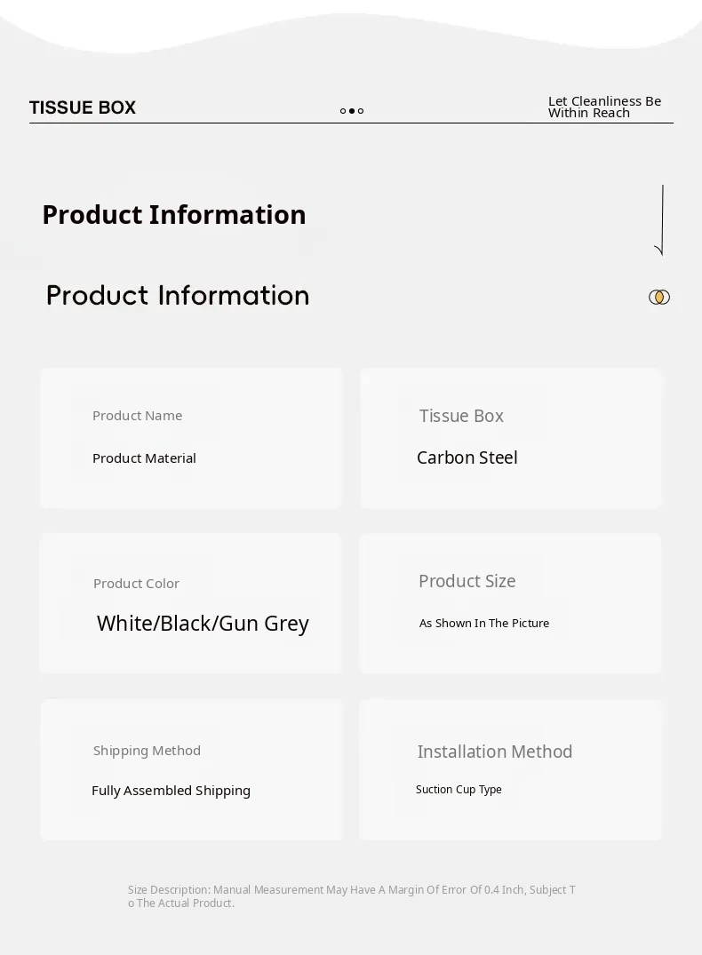Select the Carbon Steel material value
The width and height of the screenshot is (702, 955).
coord(467,458)
